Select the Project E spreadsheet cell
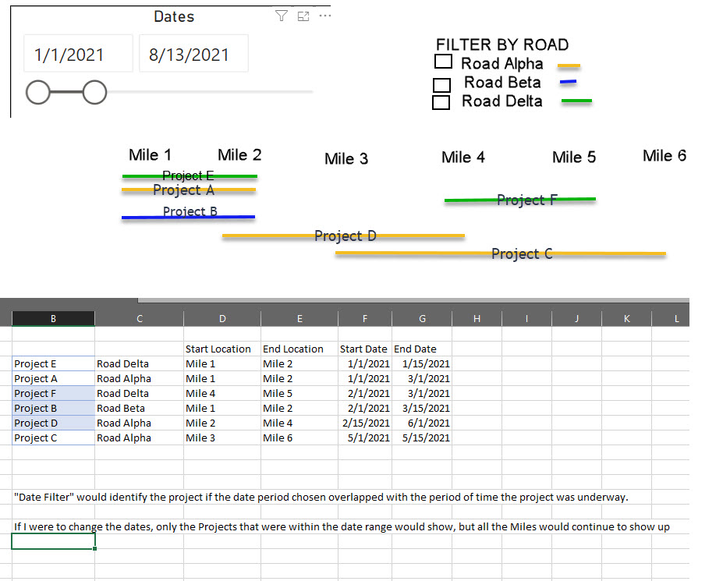The height and width of the screenshot is (581, 723). [x=53, y=364]
